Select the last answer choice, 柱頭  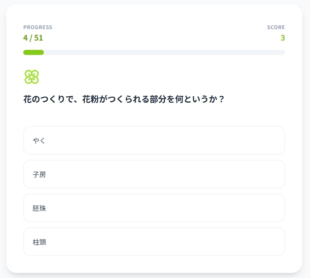154,242
